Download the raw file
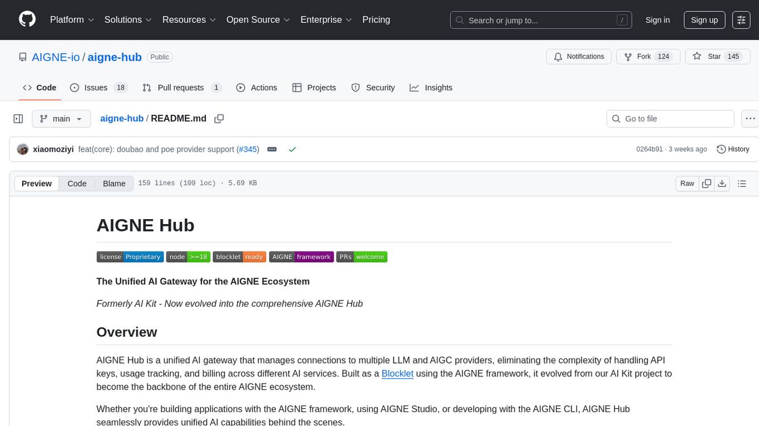759x426 pixels. (722, 183)
